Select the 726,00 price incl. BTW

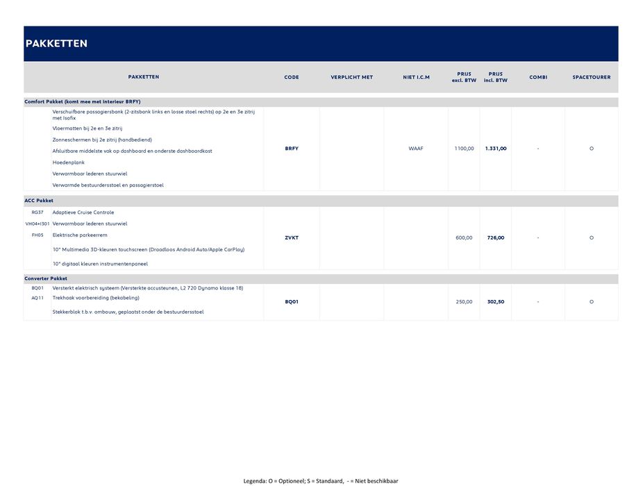click(x=496, y=237)
